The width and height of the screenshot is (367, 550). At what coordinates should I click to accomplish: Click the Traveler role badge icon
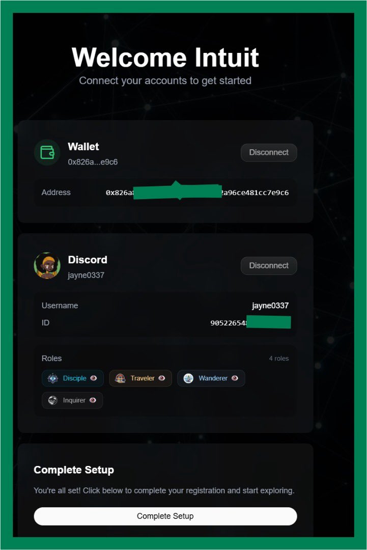click(120, 378)
